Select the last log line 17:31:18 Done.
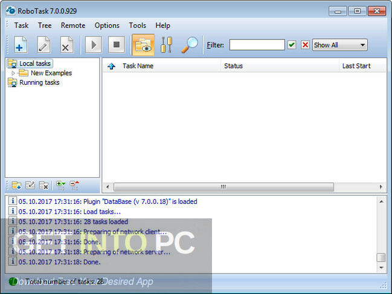The height and width of the screenshot is (294, 392). tap(60, 262)
